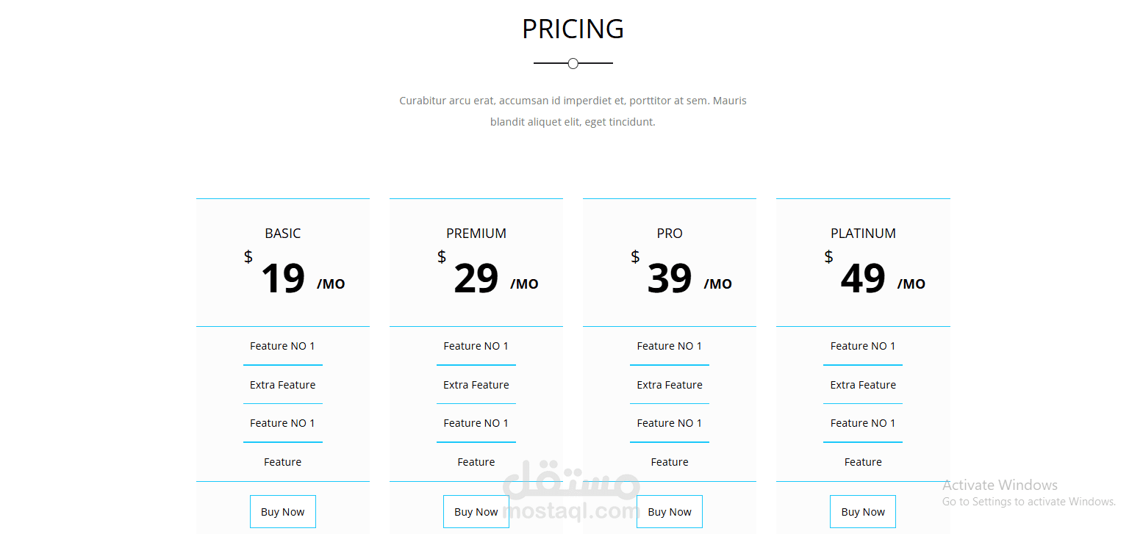Click the top Feature NO 1 in Pro plan
The width and height of the screenshot is (1143, 534).
coord(670,346)
